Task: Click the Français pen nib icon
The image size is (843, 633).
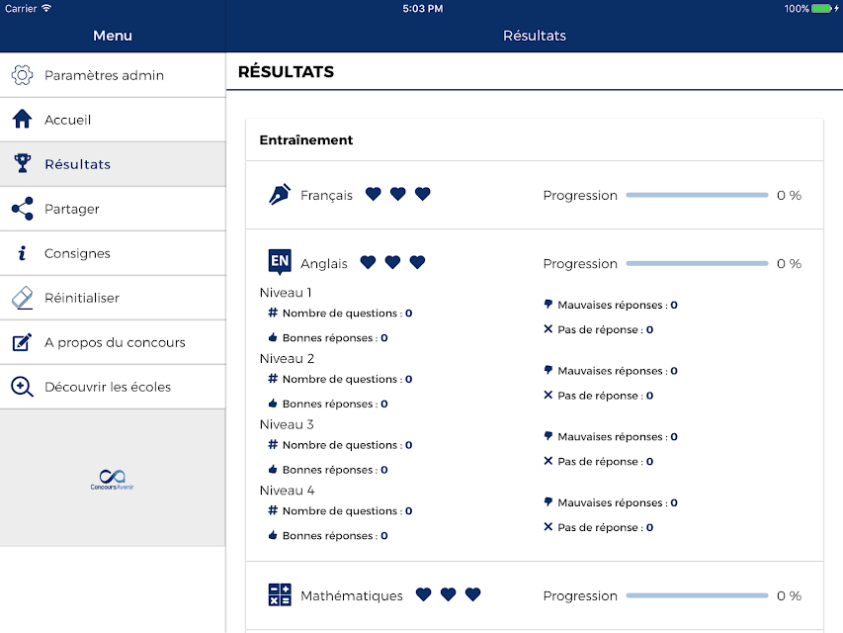Action: tap(280, 195)
